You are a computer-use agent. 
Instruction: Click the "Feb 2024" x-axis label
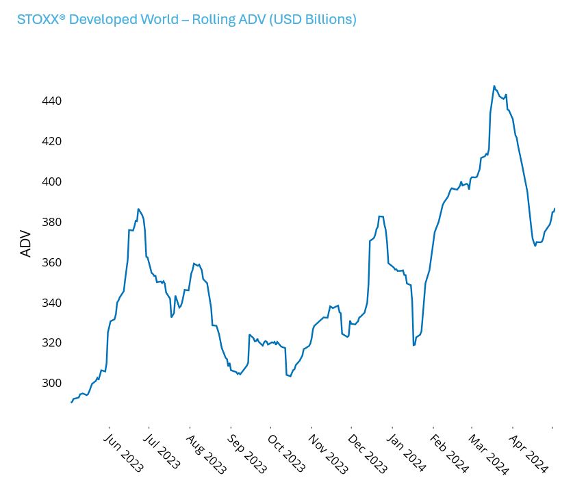tap(449, 454)
